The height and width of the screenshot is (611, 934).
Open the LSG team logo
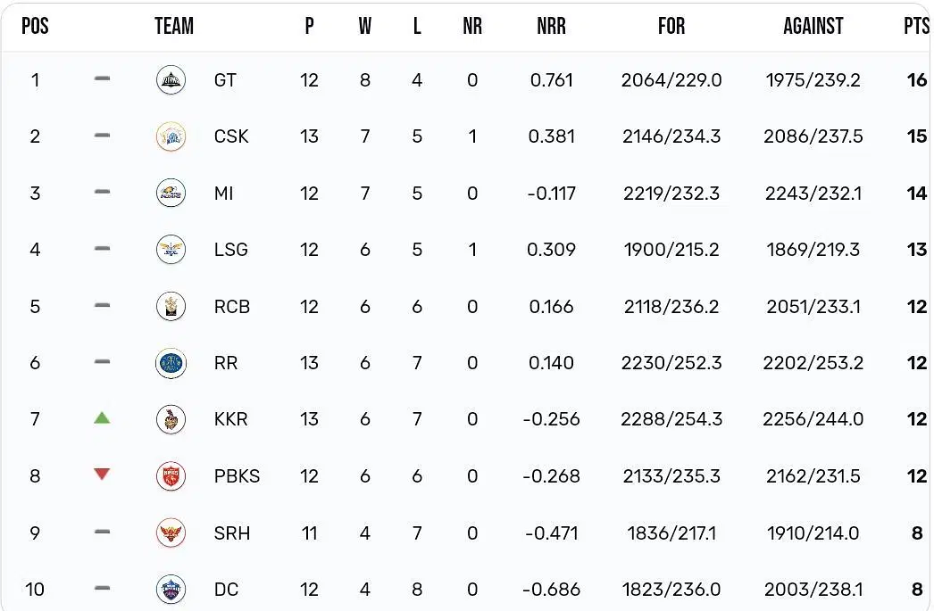(x=171, y=250)
